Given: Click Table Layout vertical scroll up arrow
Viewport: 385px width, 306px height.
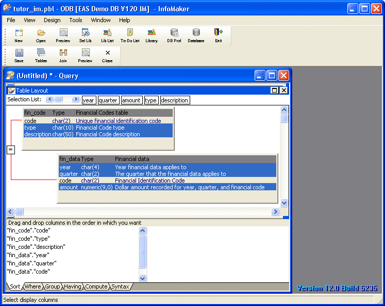Looking at the screenshot, I should click(x=284, y=110).
